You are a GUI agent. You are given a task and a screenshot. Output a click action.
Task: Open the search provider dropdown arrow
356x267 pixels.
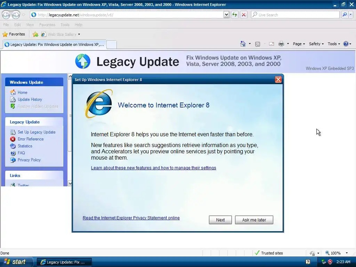350,15
